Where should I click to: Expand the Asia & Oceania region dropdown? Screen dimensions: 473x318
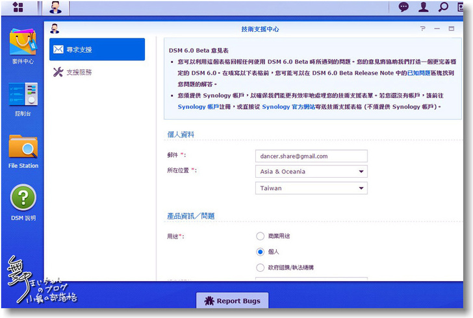(311, 171)
